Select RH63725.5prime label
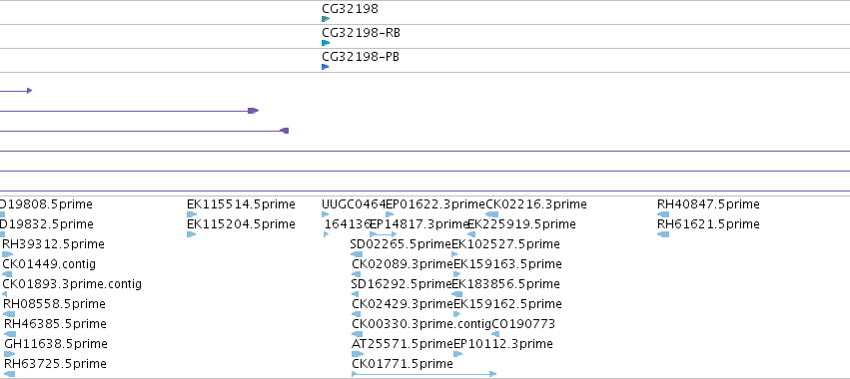The height and width of the screenshot is (379, 850). click(x=55, y=364)
